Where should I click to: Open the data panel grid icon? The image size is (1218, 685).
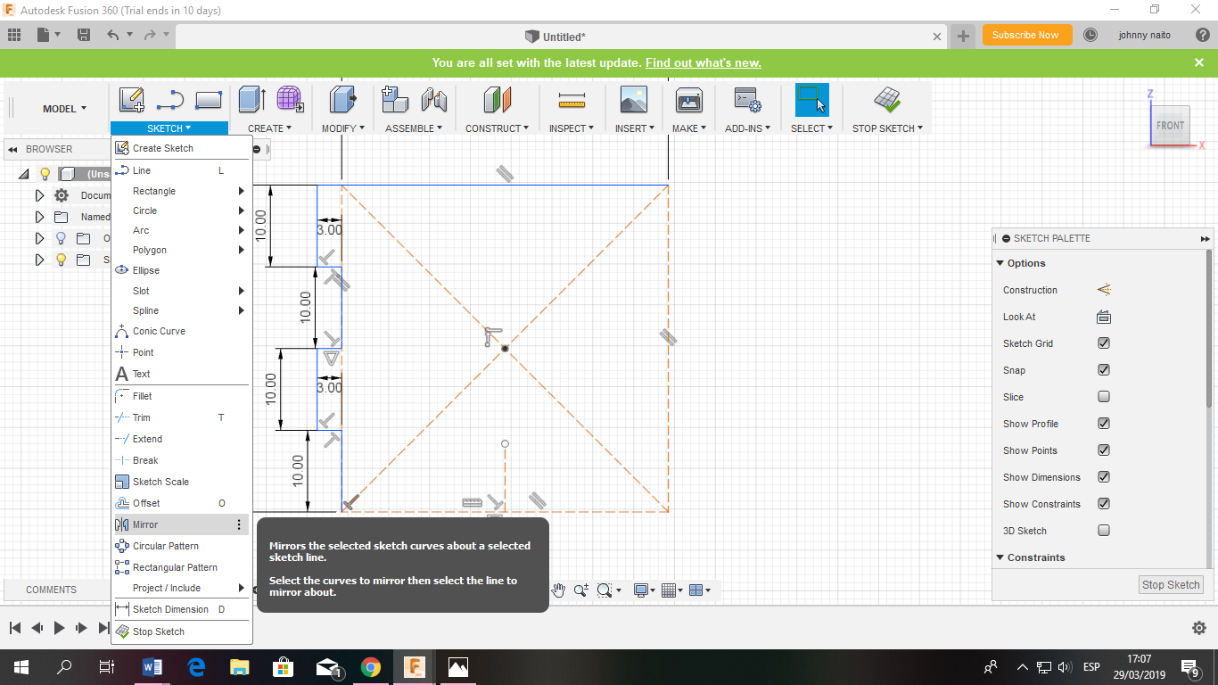pyautogui.click(x=14, y=35)
